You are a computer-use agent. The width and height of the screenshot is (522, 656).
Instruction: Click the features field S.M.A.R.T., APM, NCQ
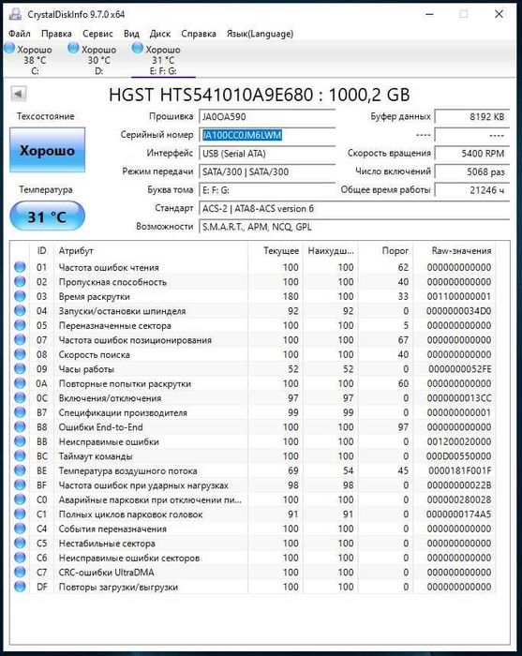pos(354,227)
